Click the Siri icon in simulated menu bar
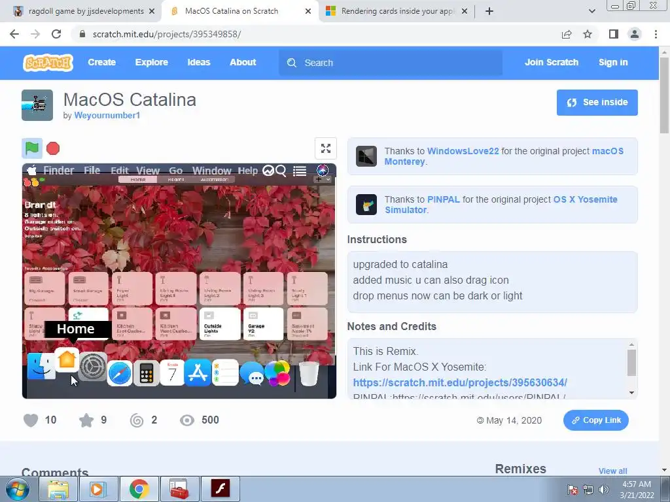The width and height of the screenshot is (670, 502). point(322,171)
